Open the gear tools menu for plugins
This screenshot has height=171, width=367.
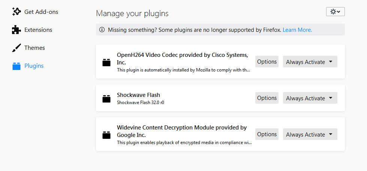pos(335,12)
